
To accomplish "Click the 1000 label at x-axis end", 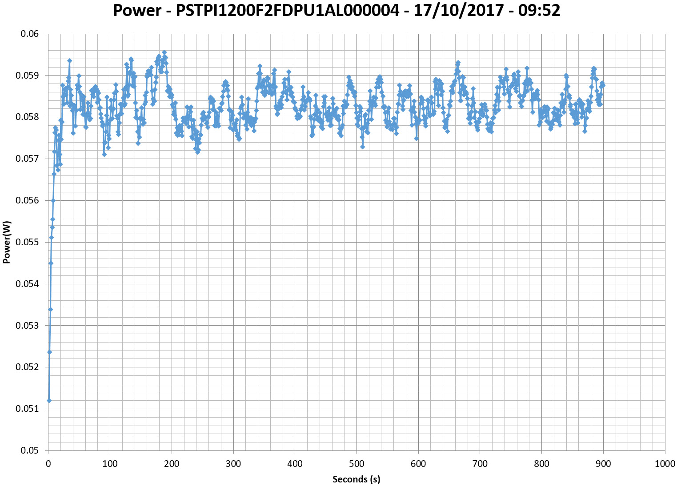I will click(665, 464).
